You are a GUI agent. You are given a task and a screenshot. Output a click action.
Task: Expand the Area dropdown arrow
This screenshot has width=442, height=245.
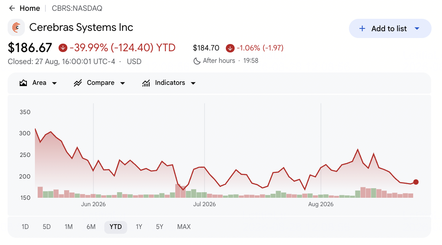[55, 83]
